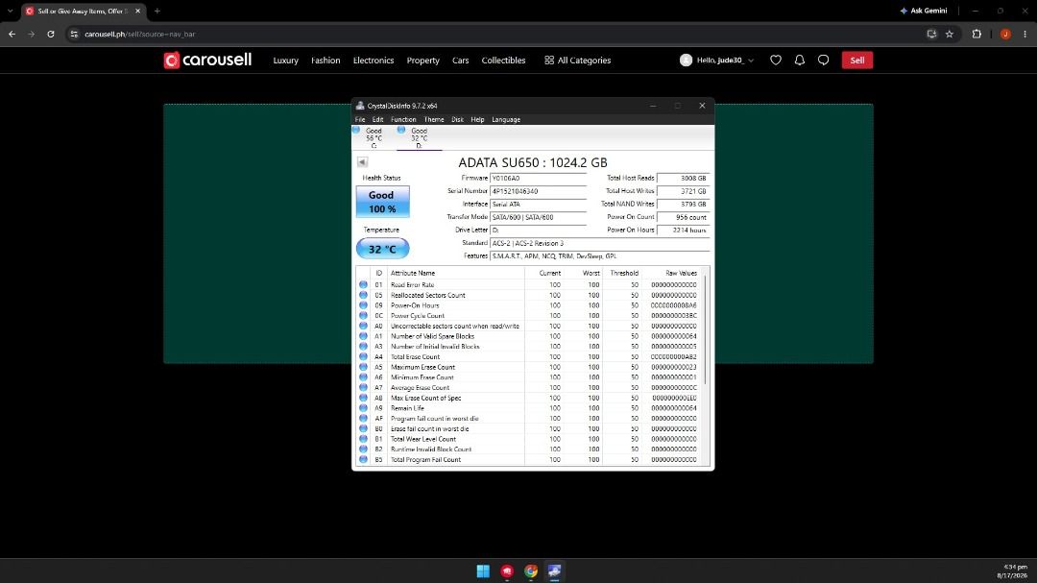Open the Language menu in CrystalDiskInfo
Image resolution: width=1037 pixels, height=583 pixels.
[x=506, y=120]
